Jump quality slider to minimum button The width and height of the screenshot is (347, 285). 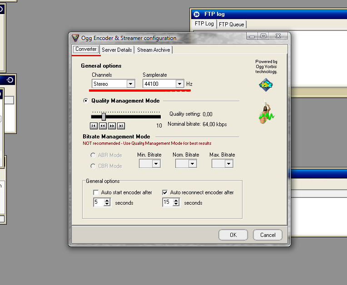click(x=94, y=126)
